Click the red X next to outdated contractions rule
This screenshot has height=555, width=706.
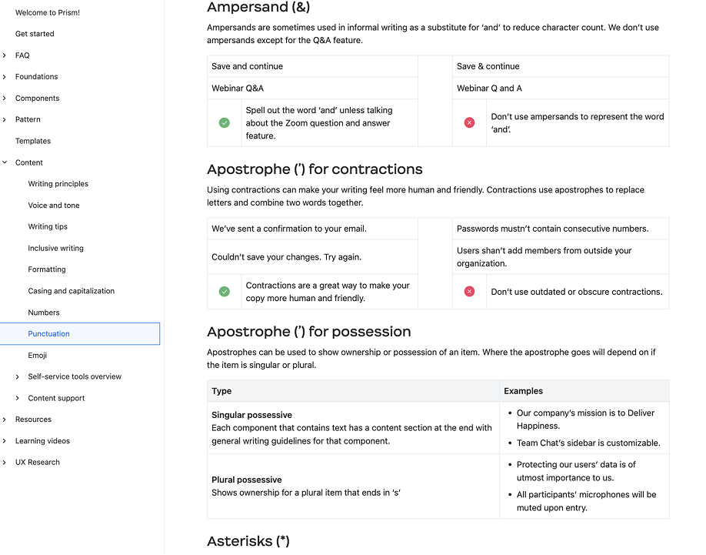[x=470, y=292]
